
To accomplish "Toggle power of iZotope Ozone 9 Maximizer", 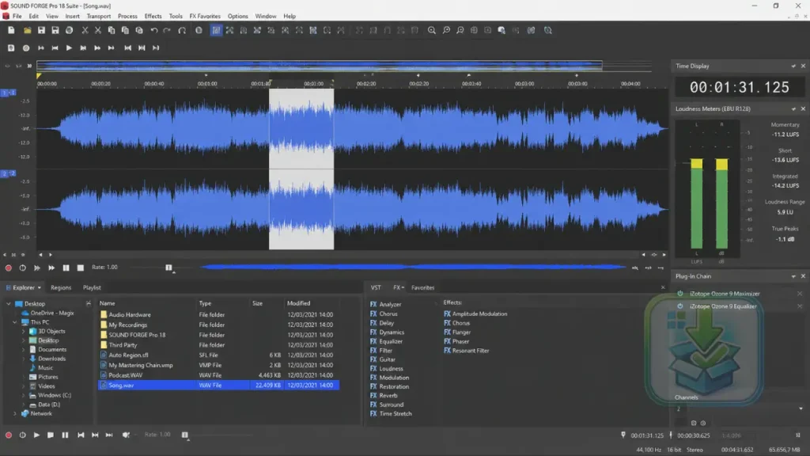I will [680, 294].
